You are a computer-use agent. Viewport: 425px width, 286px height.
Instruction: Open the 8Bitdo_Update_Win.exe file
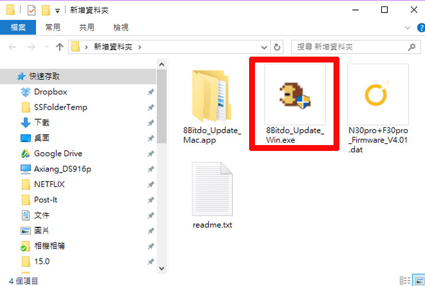click(x=295, y=100)
